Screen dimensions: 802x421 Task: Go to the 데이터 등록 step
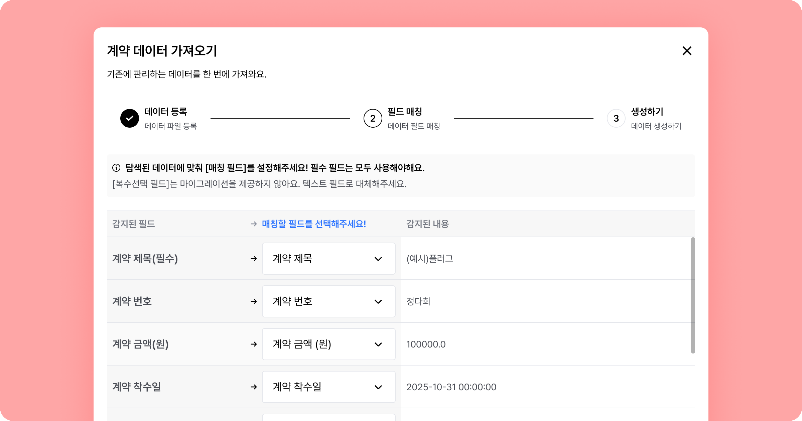166,112
